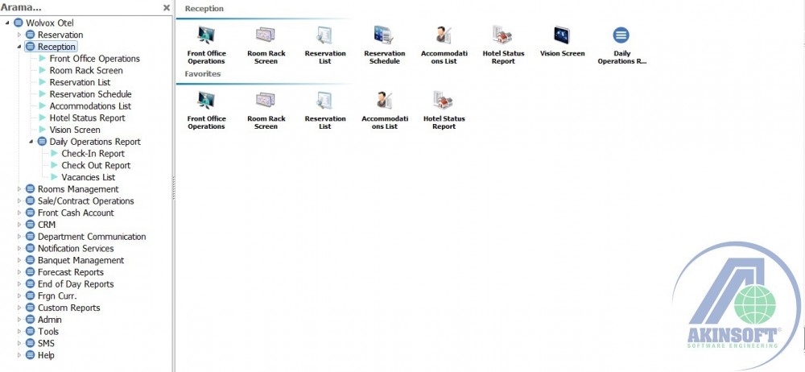Open Vacancies List tree entry
The image size is (805, 372).
pos(89,177)
